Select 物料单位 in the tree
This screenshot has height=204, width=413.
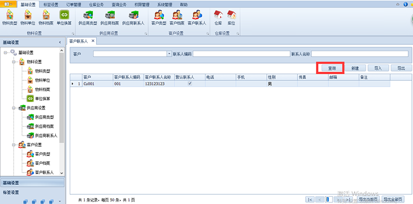(42, 80)
